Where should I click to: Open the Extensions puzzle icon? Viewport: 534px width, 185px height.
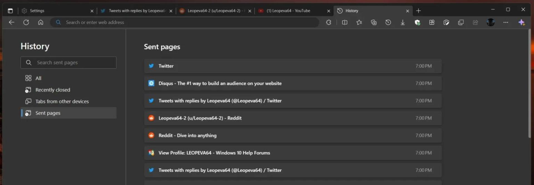coord(329,22)
